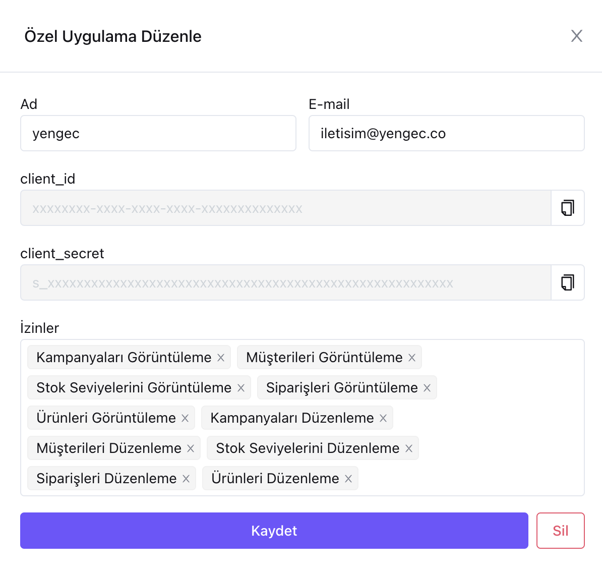602x575 pixels.
Task: Close the Özel Uygulama Düzenle dialog
Action: tap(576, 36)
